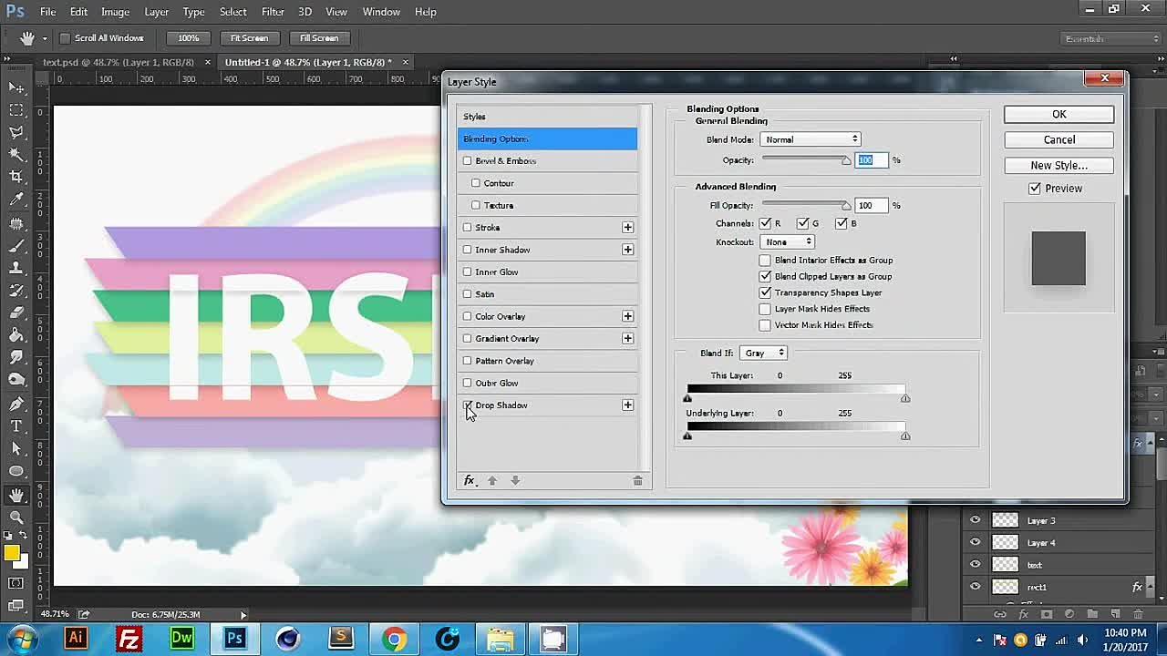Select the Magic Wand tool
Viewport: 1167px width, 656px height.
16,155
